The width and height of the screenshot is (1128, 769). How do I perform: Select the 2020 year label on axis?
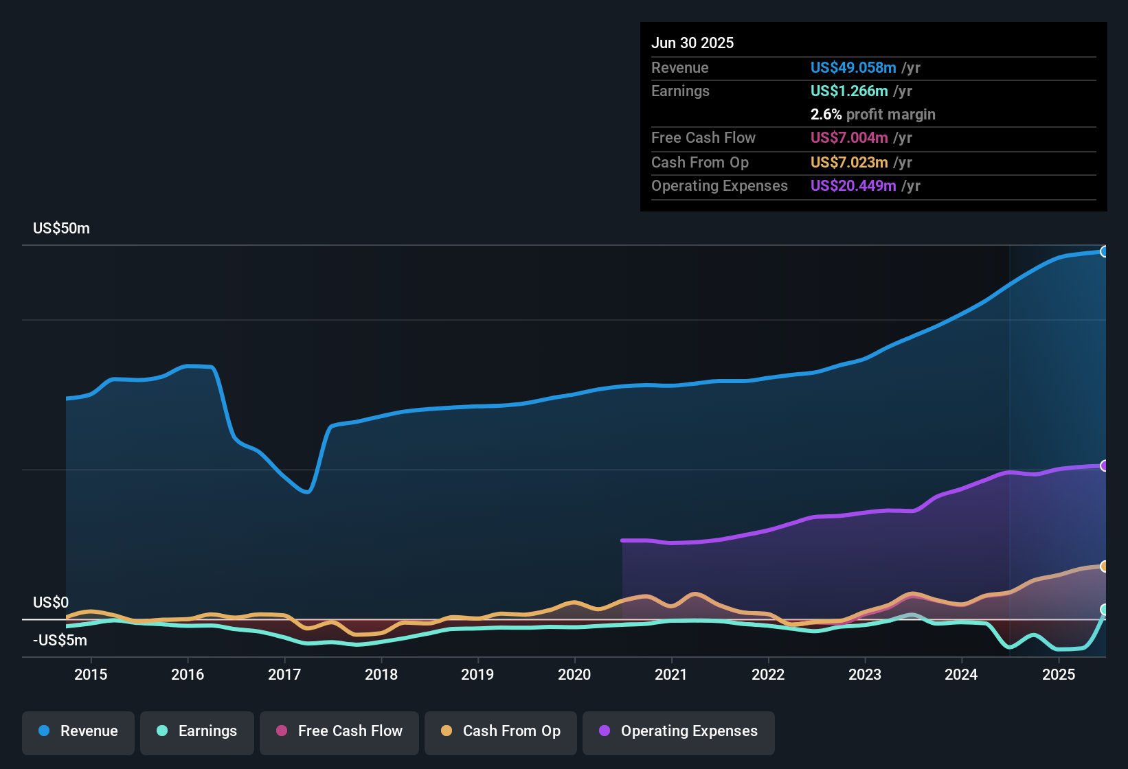click(574, 675)
